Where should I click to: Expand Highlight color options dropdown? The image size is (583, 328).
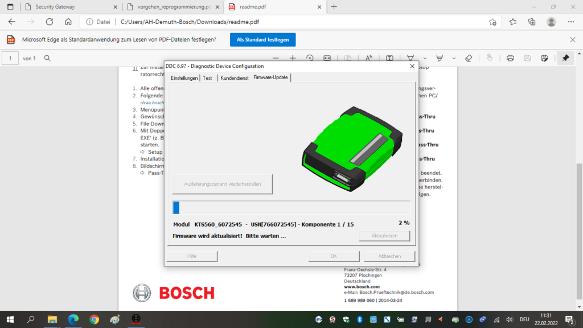[x=454, y=59]
